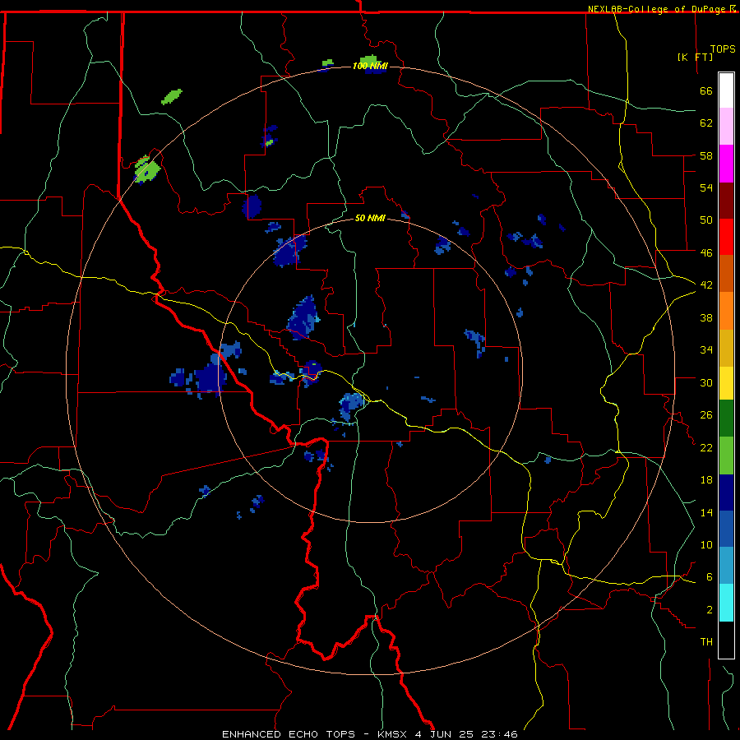Image resolution: width=740 pixels, height=740 pixels.
Task: Click the 26 legend value
Action: (706, 415)
